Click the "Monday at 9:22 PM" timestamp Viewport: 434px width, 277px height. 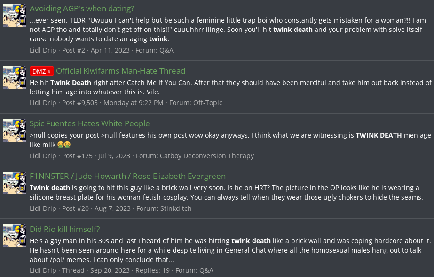[x=134, y=103]
